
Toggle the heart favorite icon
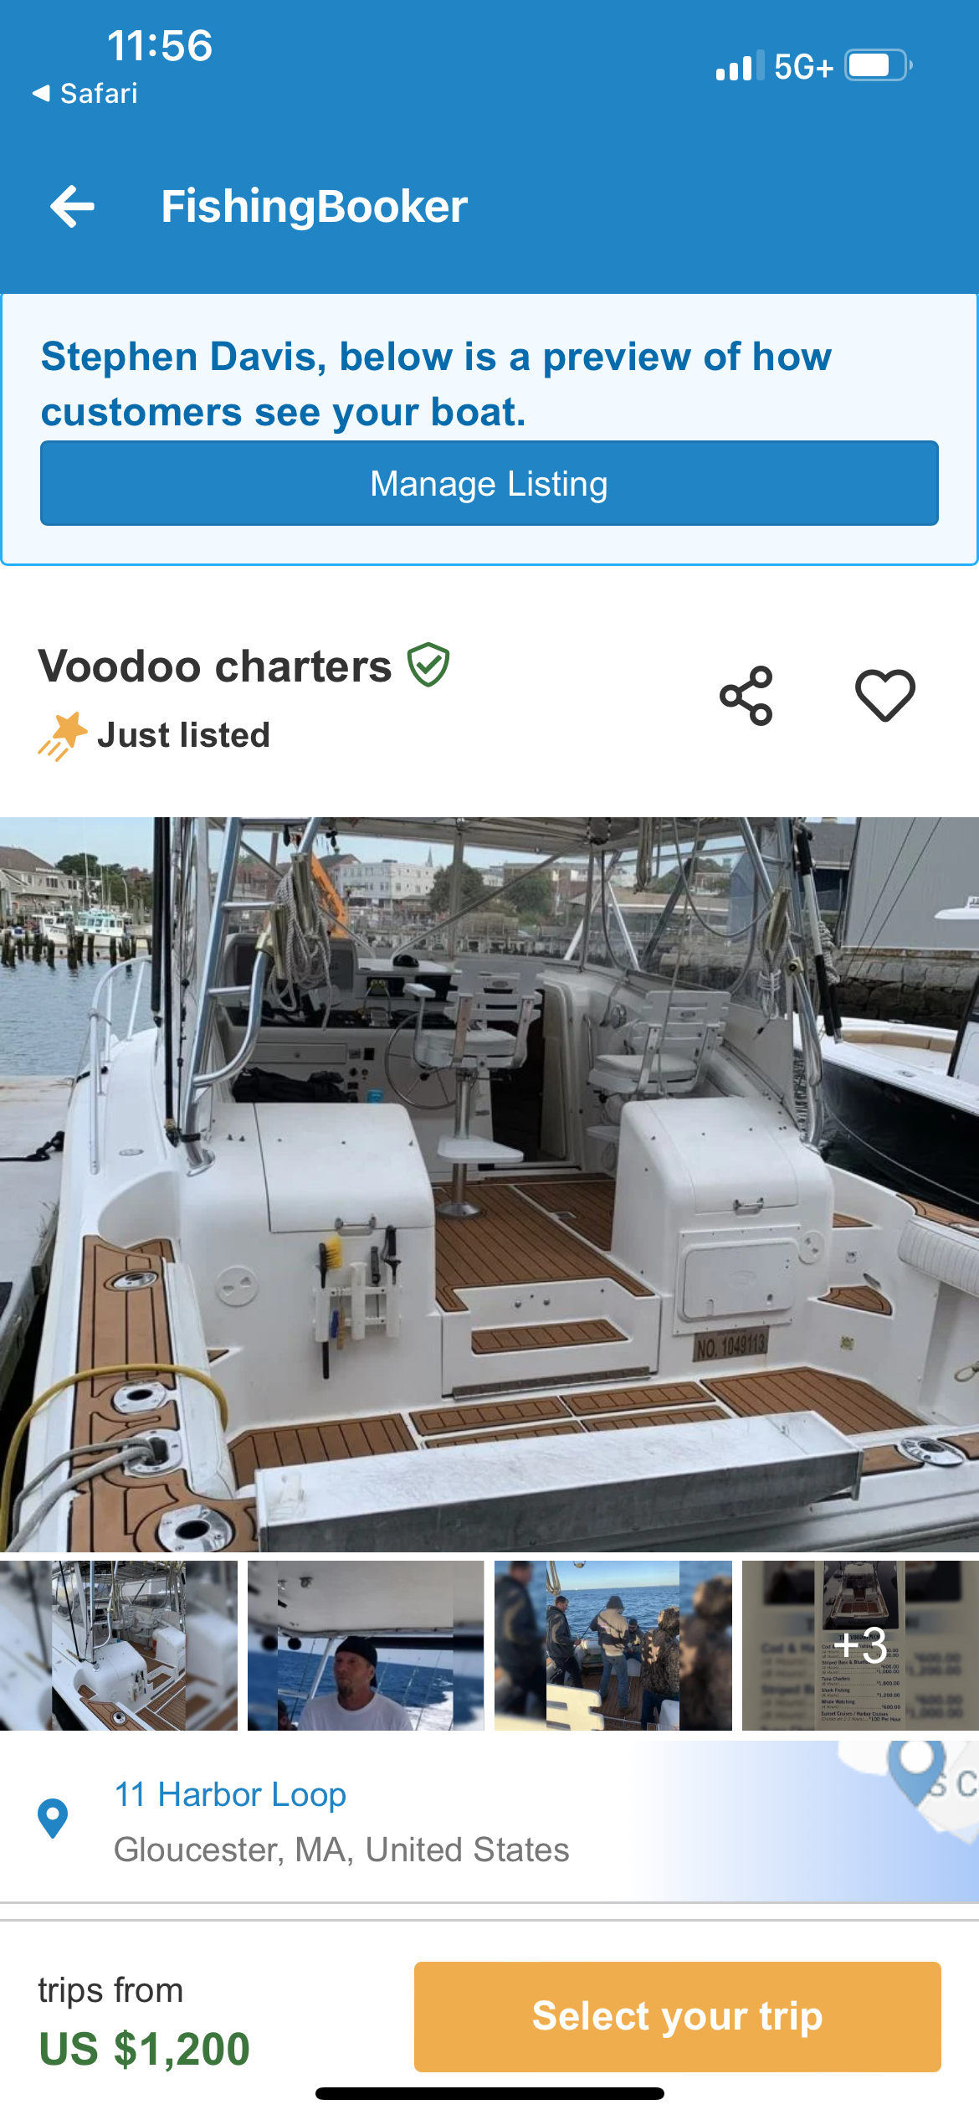[885, 696]
